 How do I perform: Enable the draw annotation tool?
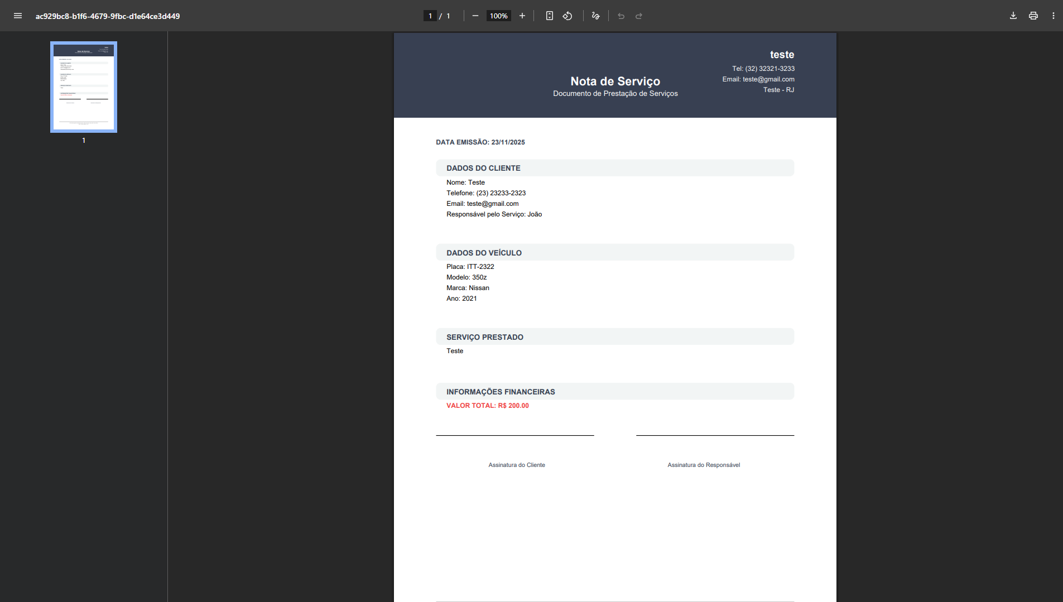[595, 16]
